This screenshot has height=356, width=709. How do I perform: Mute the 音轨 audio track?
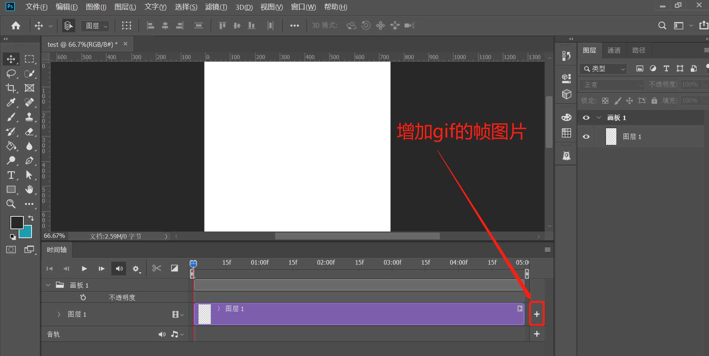click(162, 334)
